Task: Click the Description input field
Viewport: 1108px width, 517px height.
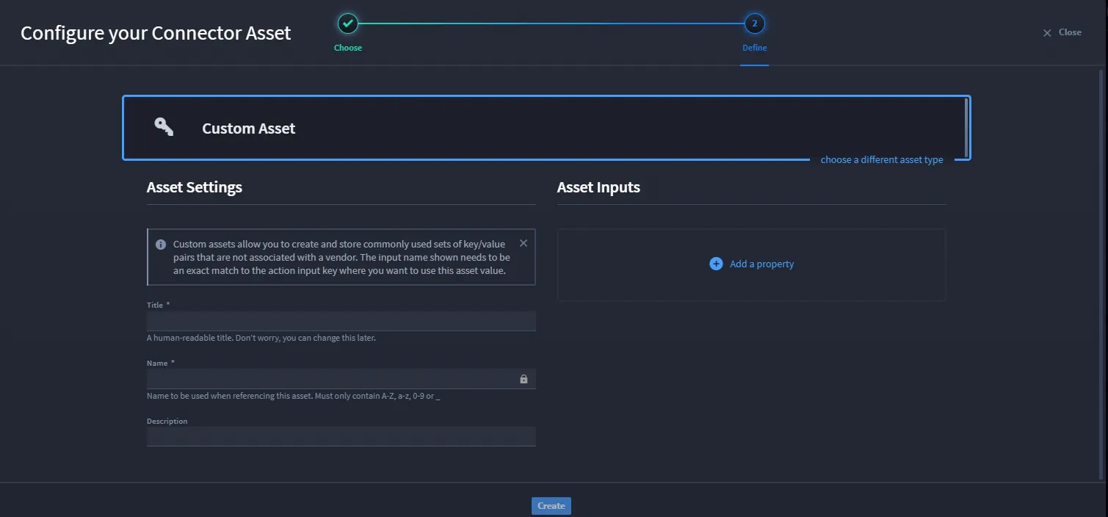Action: [341, 436]
